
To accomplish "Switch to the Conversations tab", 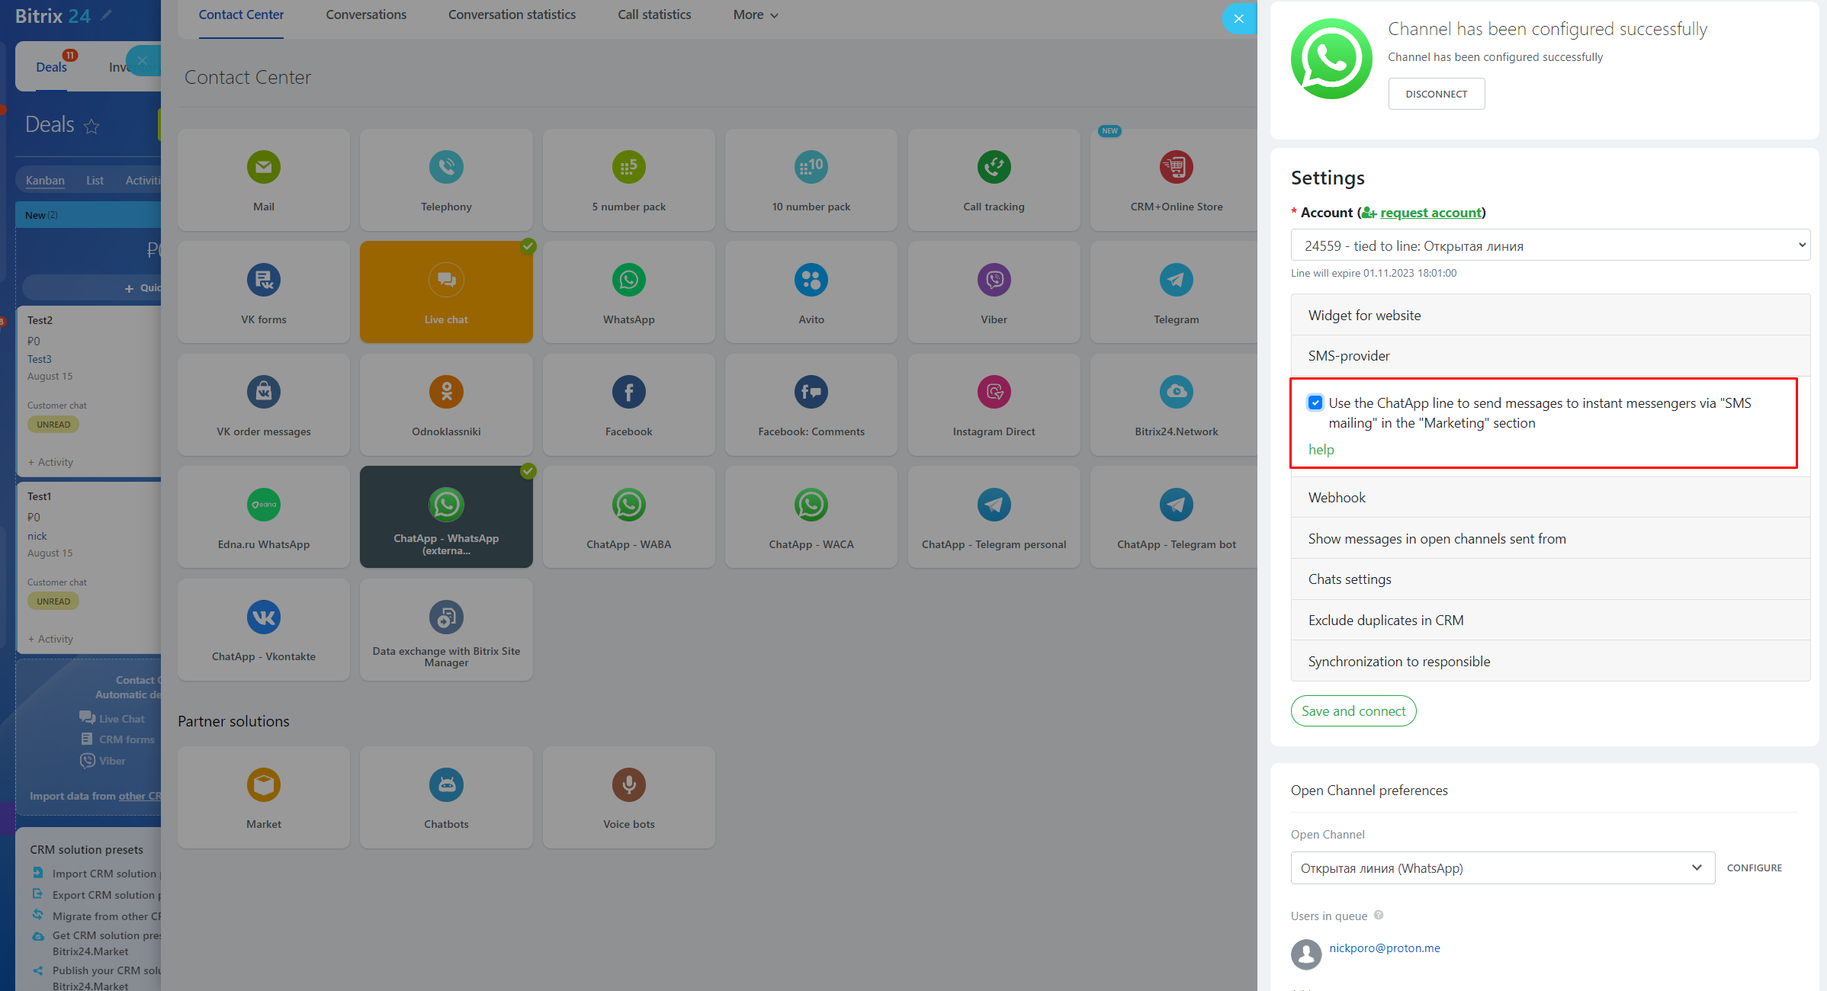I will click(x=366, y=14).
